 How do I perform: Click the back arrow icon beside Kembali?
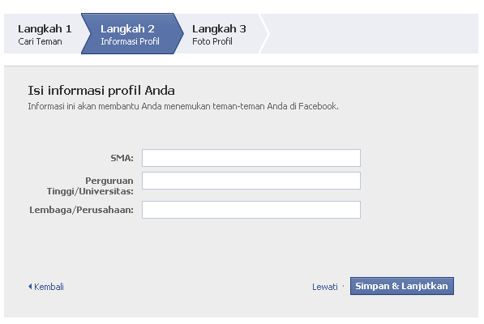30,287
